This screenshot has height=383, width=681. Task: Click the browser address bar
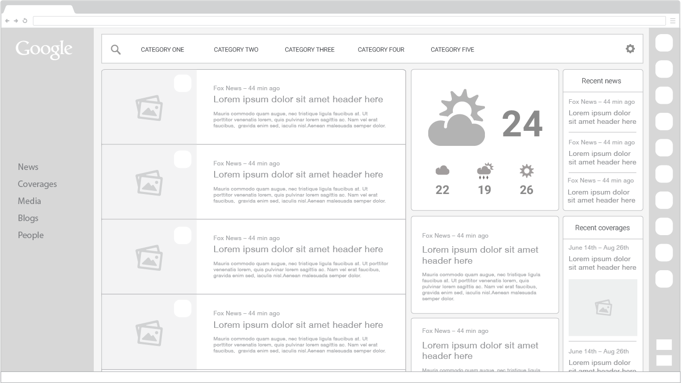click(x=349, y=21)
